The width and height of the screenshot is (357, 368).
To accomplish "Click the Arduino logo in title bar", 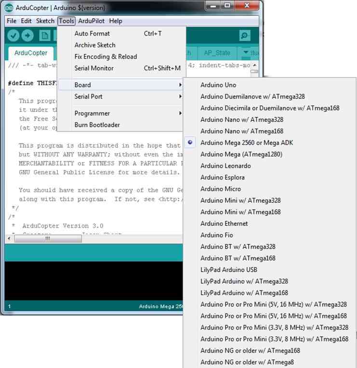I will pyautogui.click(x=9, y=8).
